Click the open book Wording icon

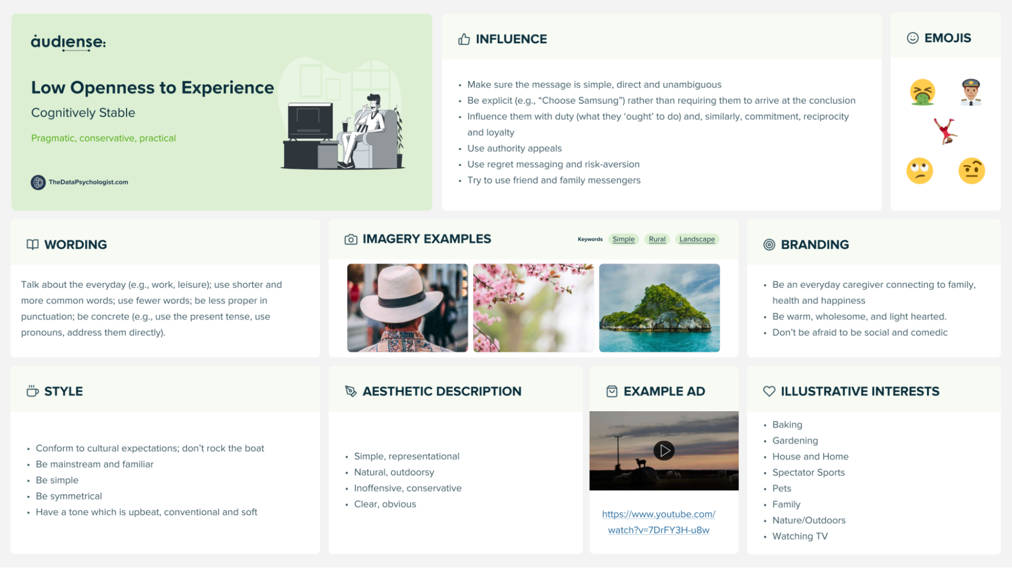pos(32,244)
